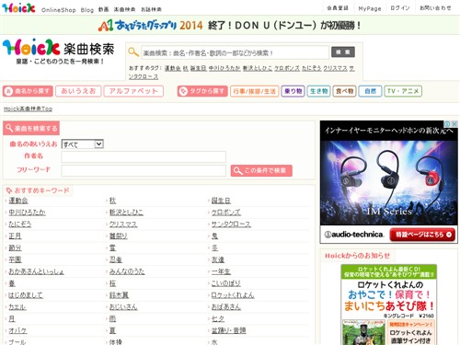
Task: Click the フリーワード text field
Action: point(144,170)
